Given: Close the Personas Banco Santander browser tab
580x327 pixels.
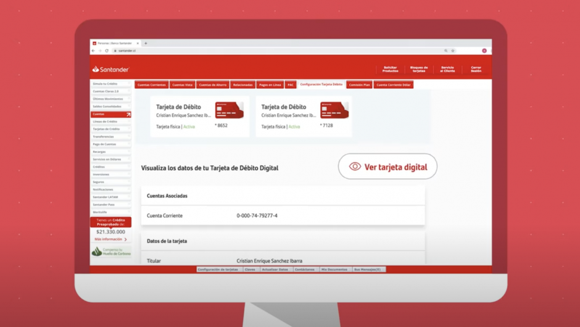Looking at the screenshot, I should pos(138,43).
